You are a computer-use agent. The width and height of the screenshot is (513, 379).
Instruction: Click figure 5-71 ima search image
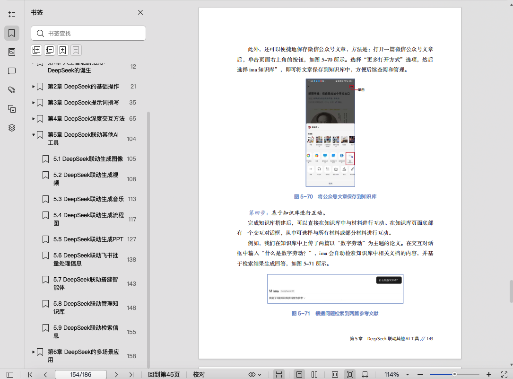pos(335,289)
